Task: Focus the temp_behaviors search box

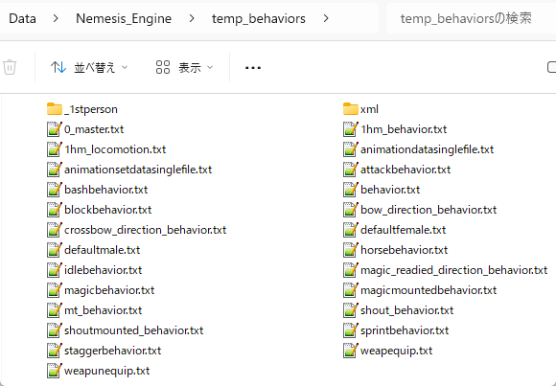Action: pos(471,18)
